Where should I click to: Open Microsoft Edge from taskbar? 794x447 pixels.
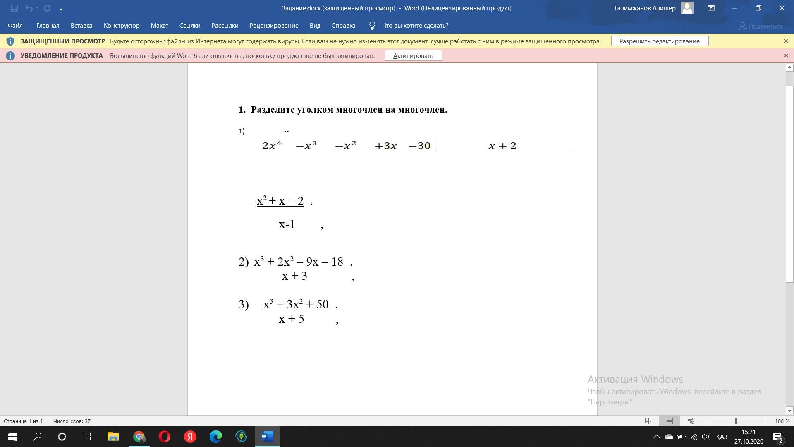pos(216,437)
